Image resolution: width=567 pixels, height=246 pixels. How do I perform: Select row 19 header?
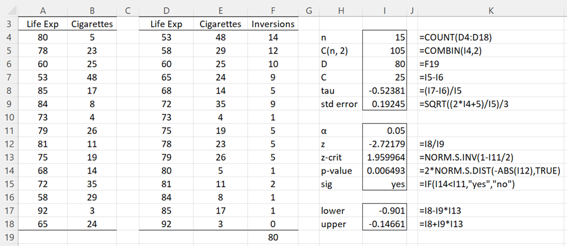9,237
